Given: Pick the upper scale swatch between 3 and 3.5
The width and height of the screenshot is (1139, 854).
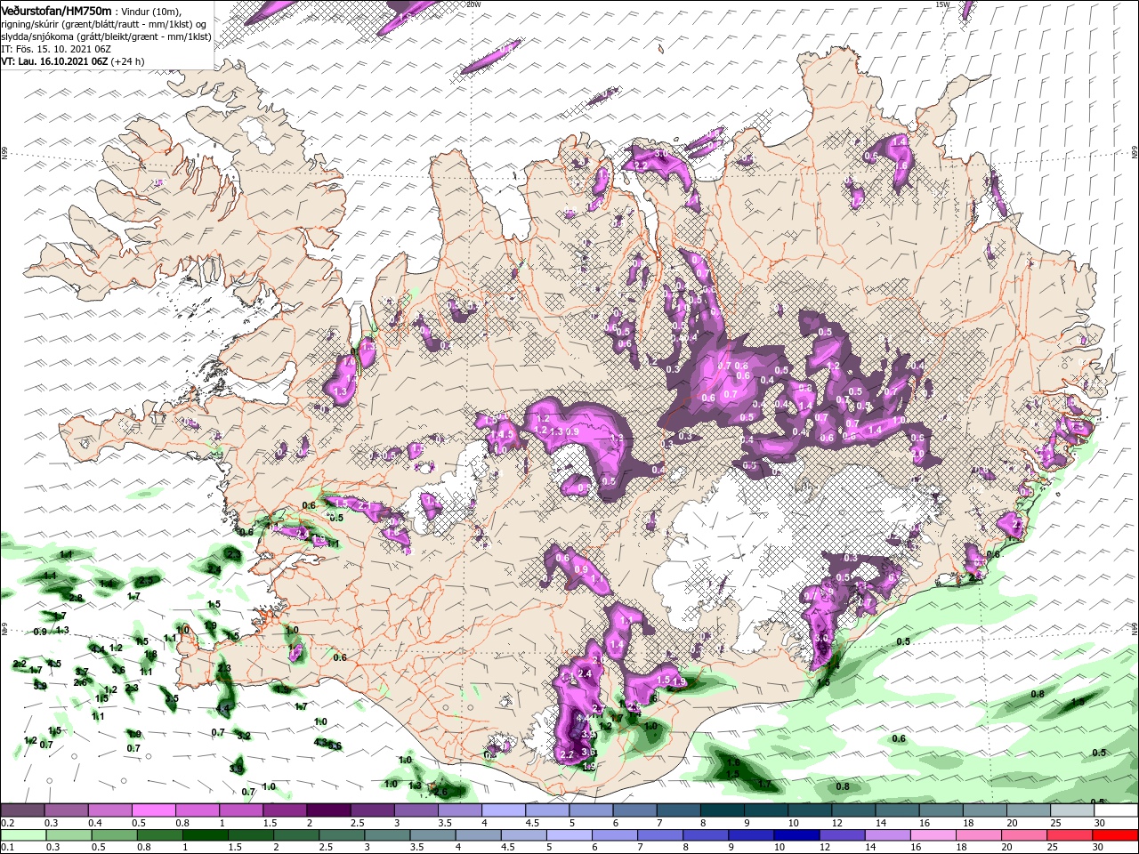Looking at the screenshot, I should click(416, 810).
